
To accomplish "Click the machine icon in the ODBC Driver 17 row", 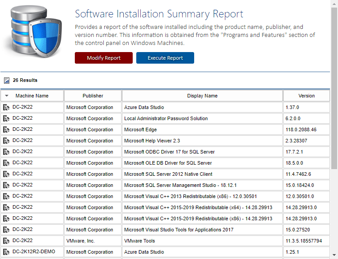I will tap(6, 152).
